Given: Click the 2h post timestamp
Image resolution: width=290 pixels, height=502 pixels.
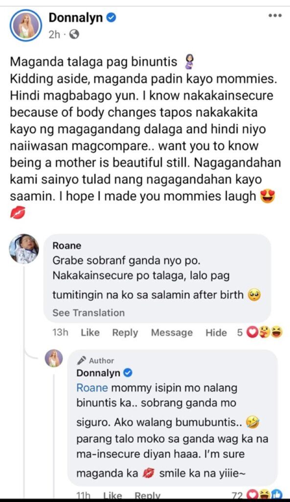Looking at the screenshot, I should [x=54, y=34].
